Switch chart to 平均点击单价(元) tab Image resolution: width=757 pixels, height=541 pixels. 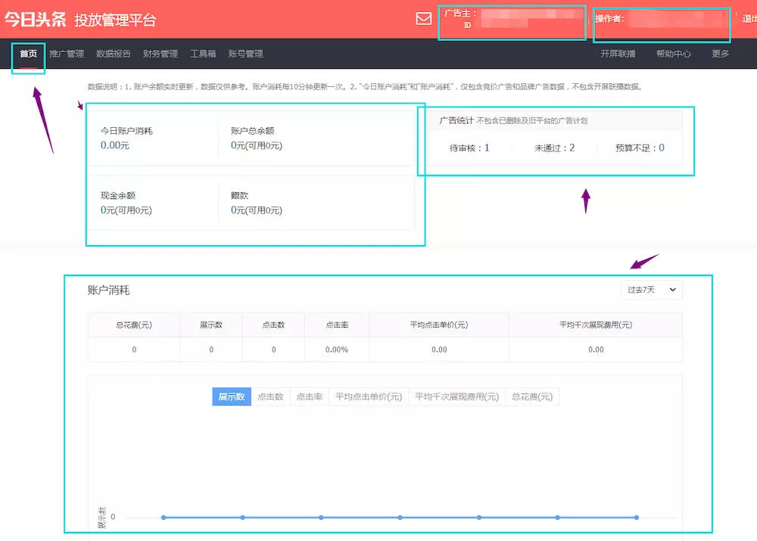point(369,396)
